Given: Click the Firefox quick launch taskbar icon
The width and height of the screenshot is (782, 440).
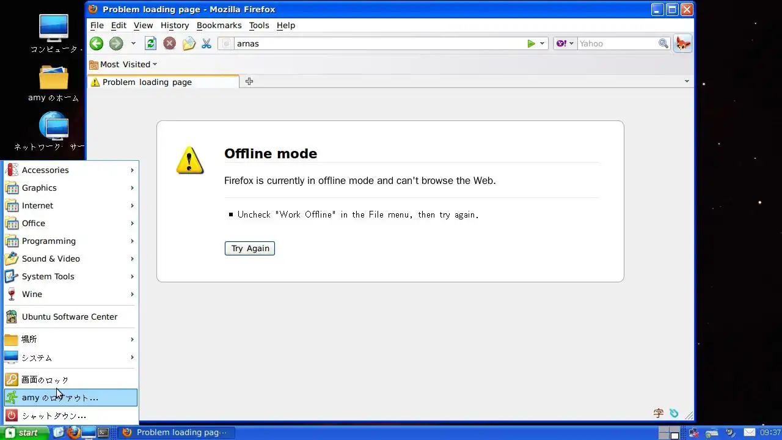Looking at the screenshot, I should tap(74, 433).
